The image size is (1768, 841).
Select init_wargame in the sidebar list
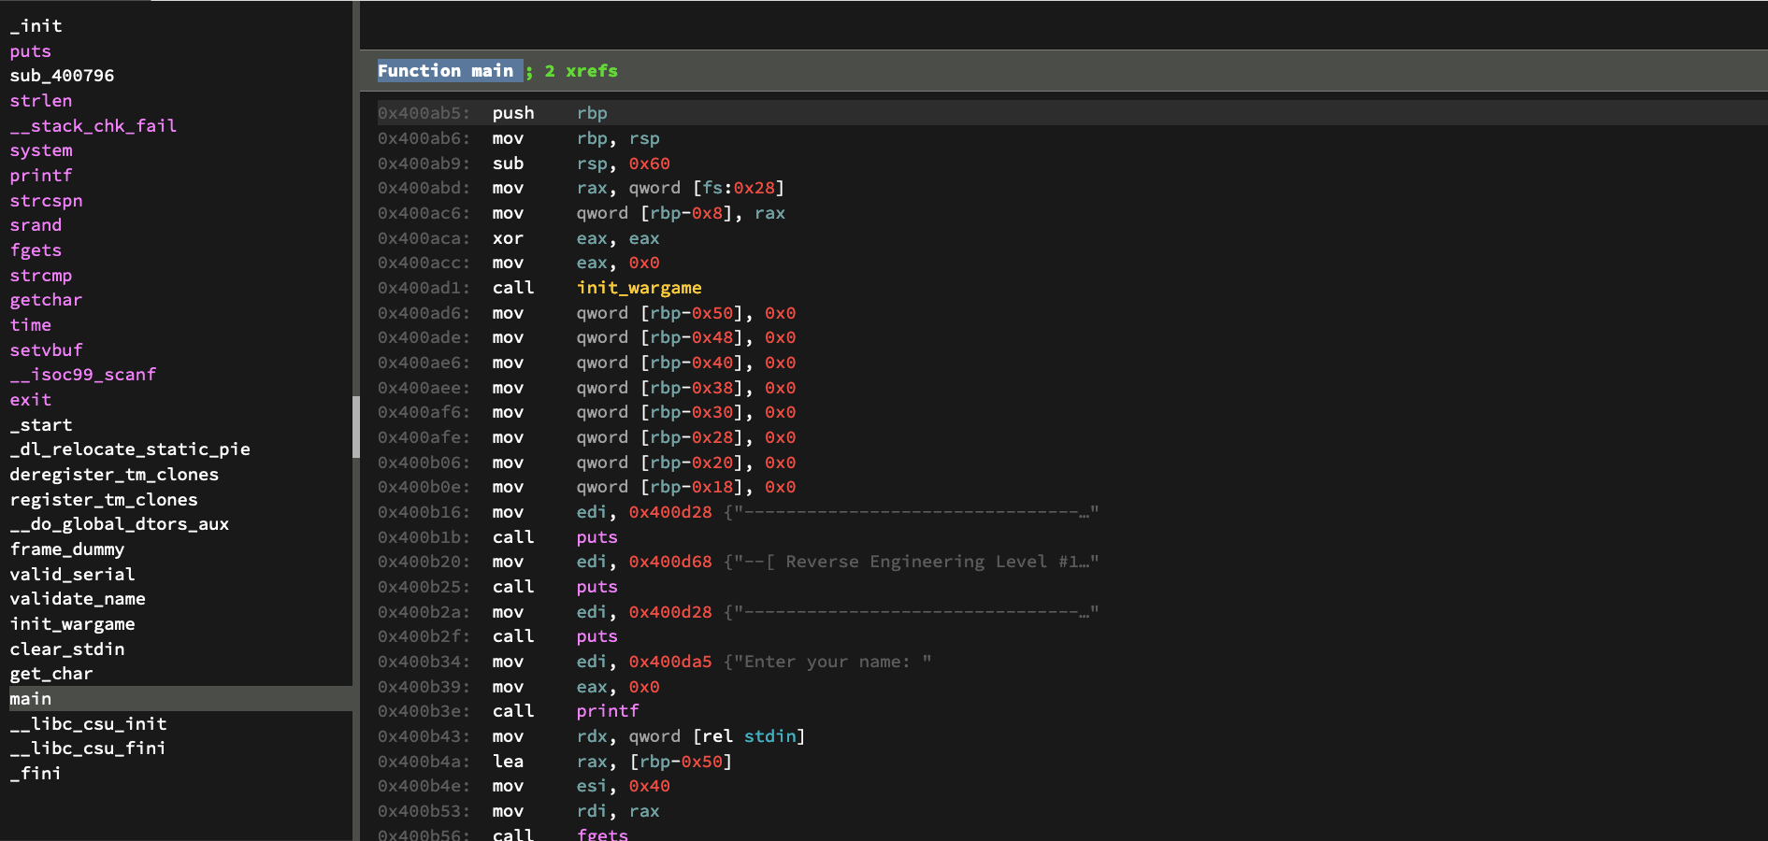pyautogui.click(x=72, y=624)
